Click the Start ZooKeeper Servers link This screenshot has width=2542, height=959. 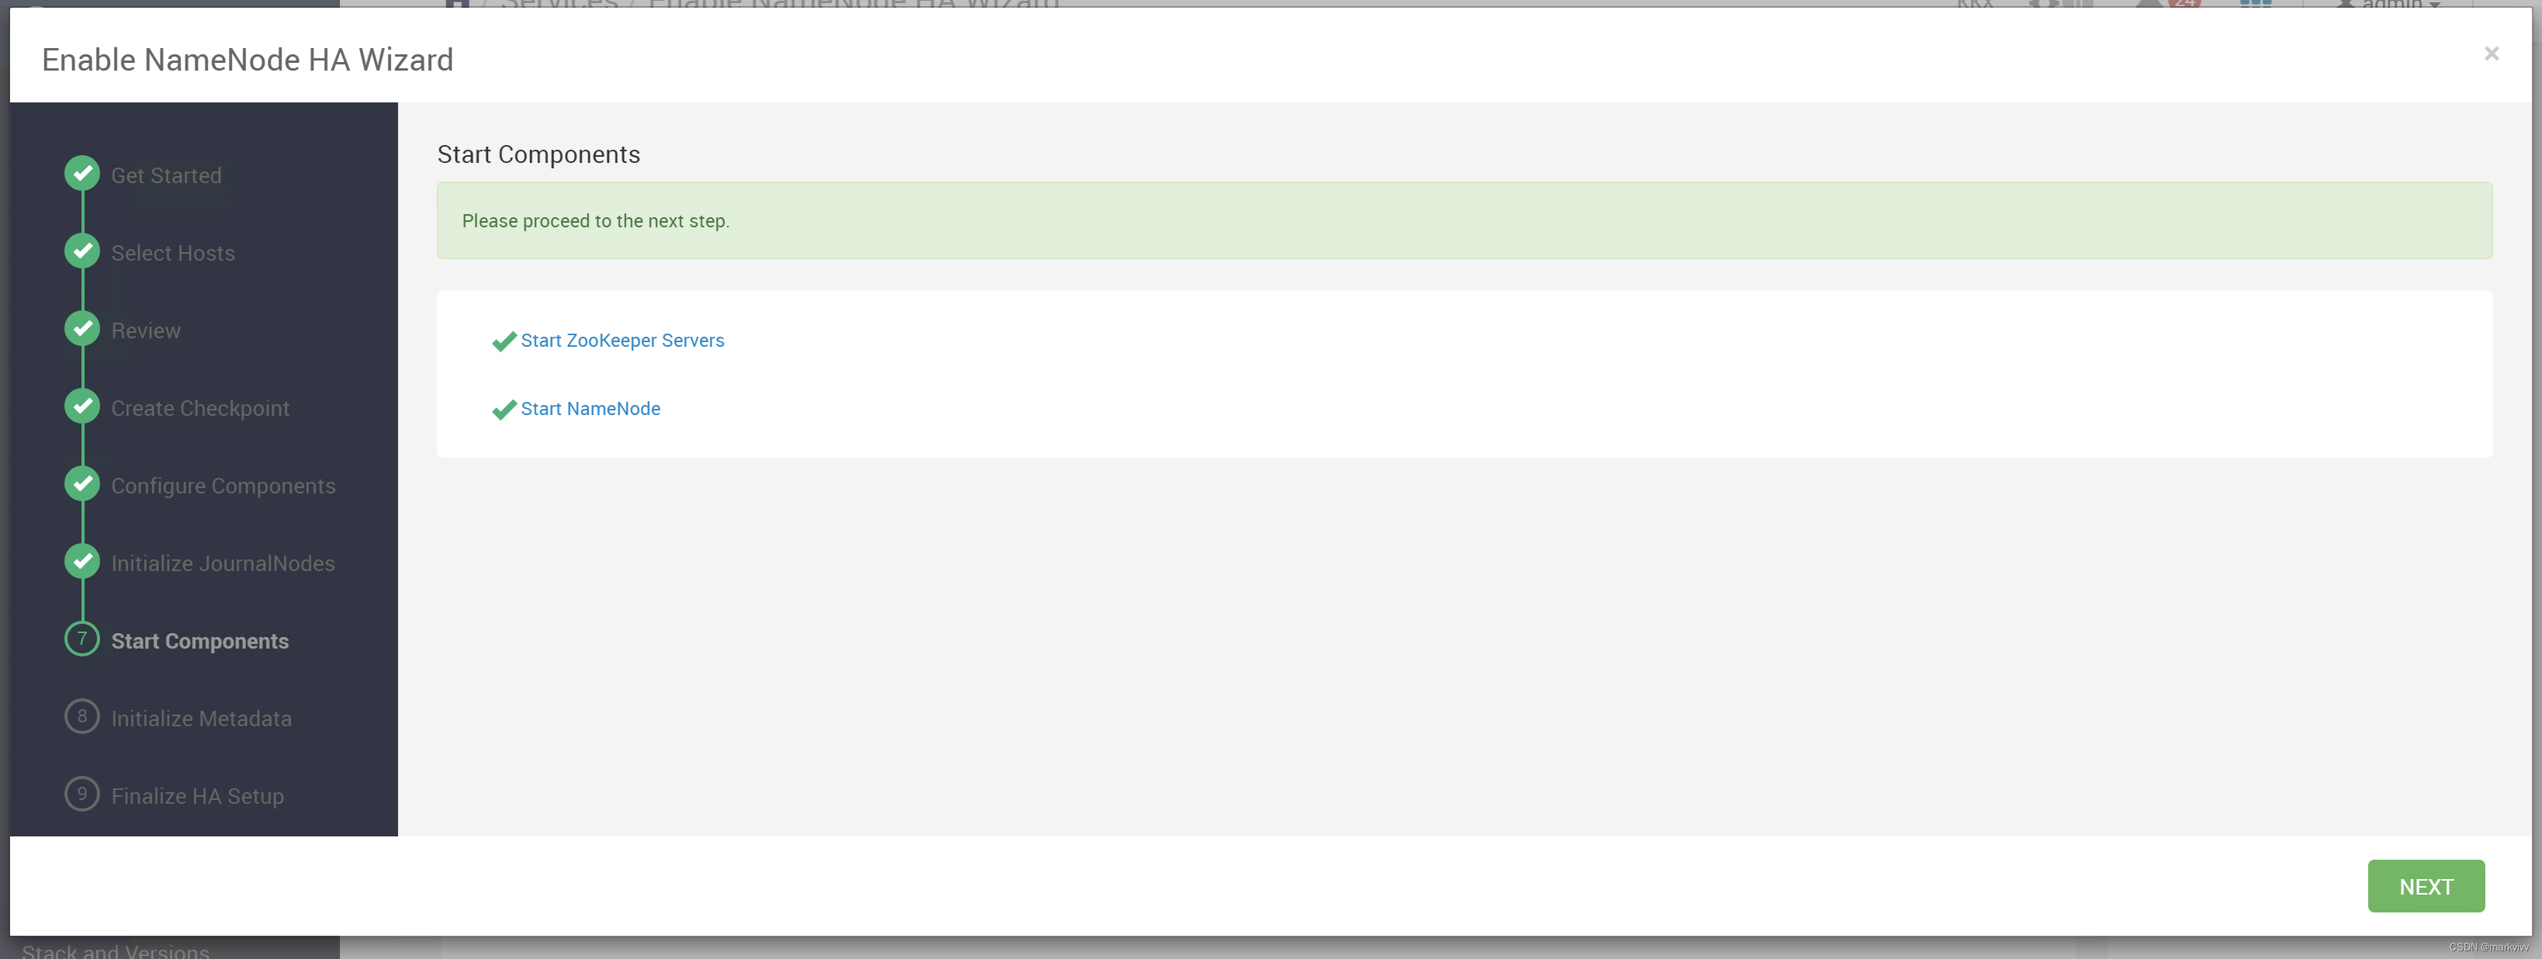point(621,340)
